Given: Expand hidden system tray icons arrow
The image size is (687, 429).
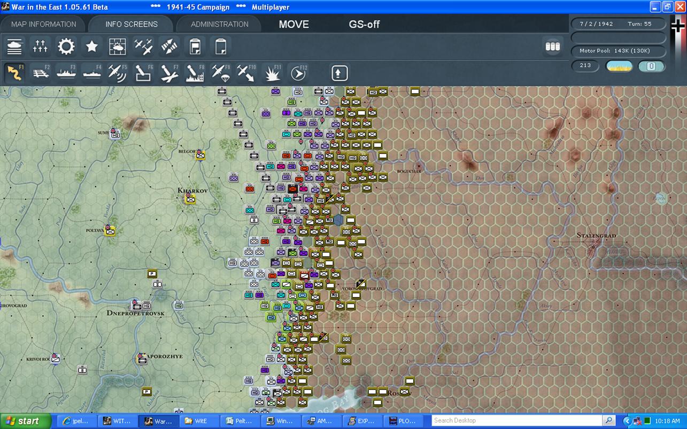Looking at the screenshot, I should (x=627, y=421).
